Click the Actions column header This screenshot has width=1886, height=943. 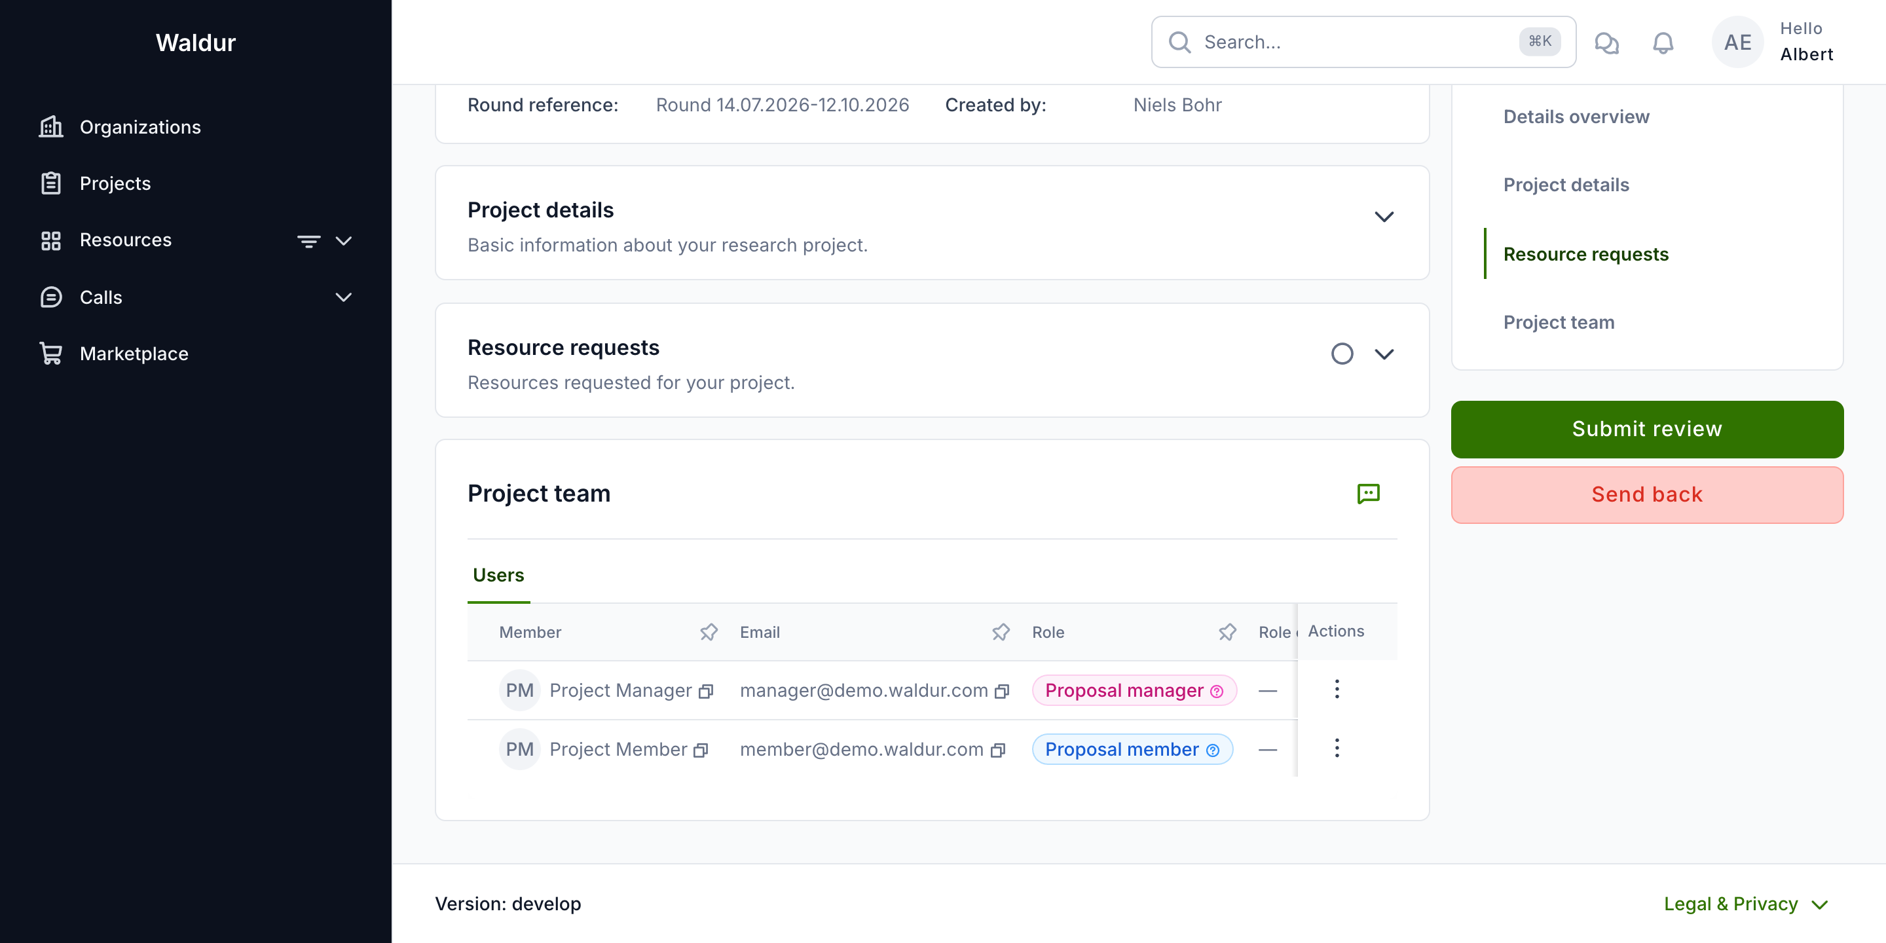coord(1335,631)
